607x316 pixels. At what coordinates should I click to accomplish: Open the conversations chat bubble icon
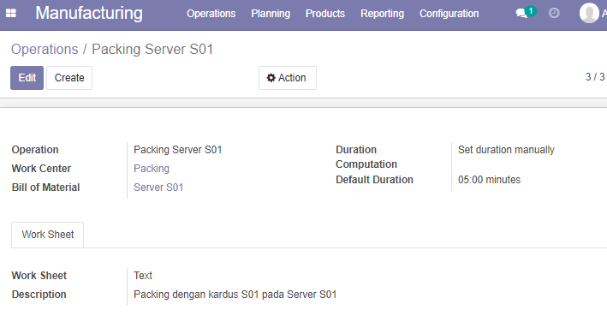pos(521,14)
